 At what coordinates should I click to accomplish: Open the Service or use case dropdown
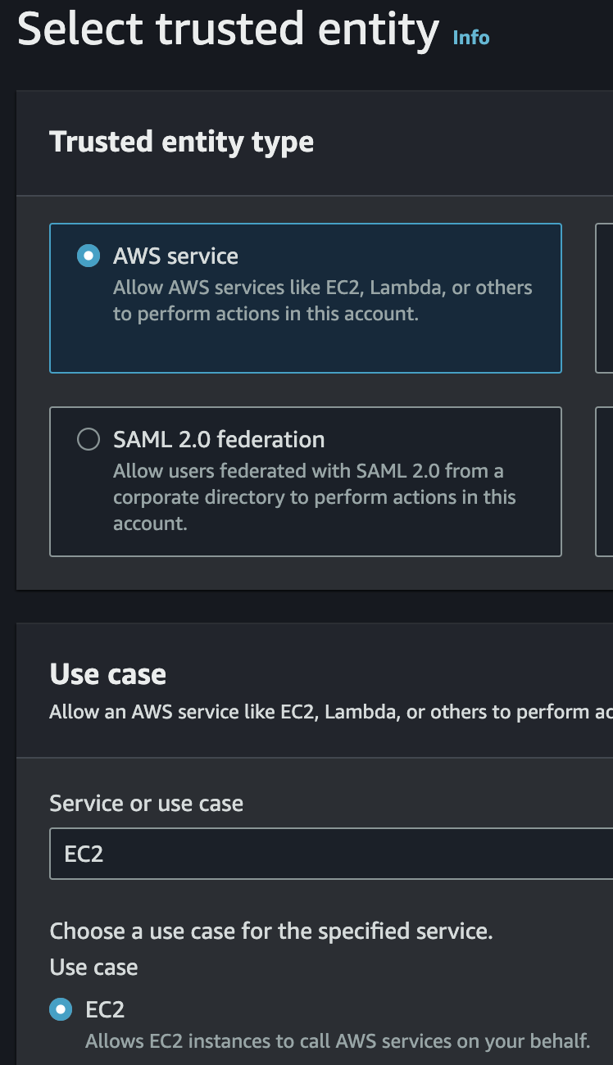[x=328, y=854]
